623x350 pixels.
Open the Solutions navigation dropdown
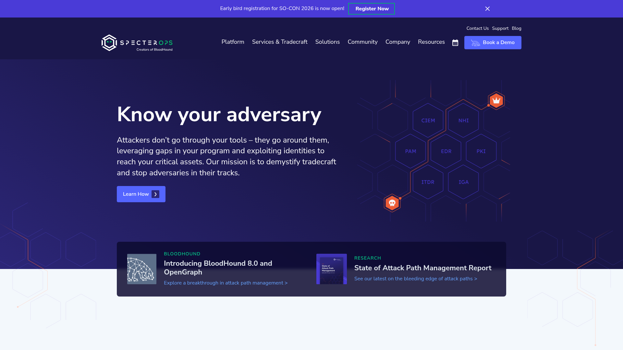(x=327, y=42)
